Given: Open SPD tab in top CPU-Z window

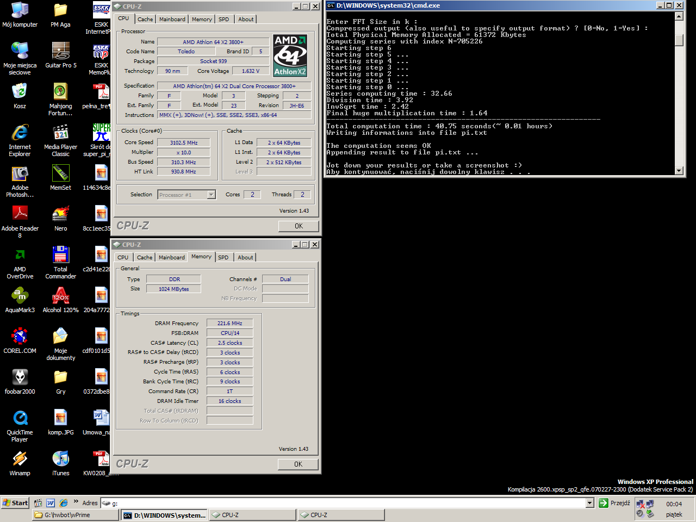Looking at the screenshot, I should (224, 19).
